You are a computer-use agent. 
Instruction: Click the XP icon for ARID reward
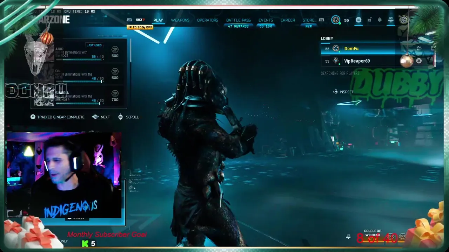pyautogui.click(x=115, y=49)
